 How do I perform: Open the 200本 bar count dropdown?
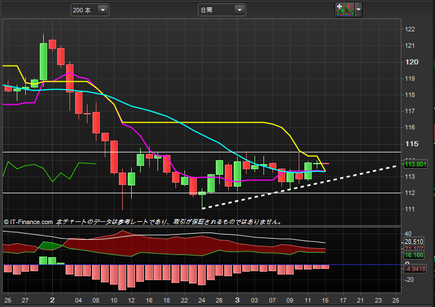pos(90,10)
